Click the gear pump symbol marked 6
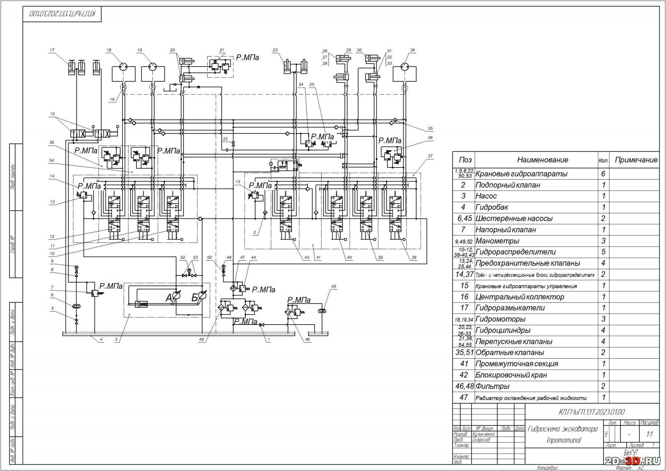 point(76,306)
